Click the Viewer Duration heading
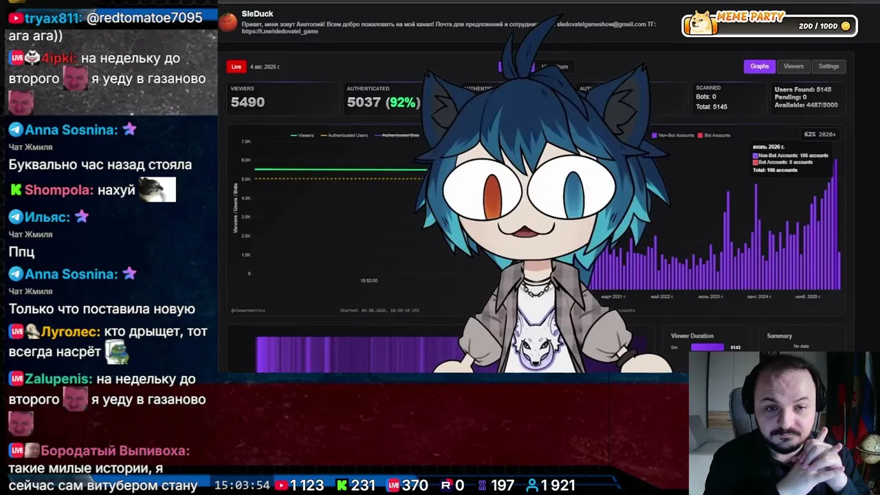The image size is (880, 495). tap(692, 335)
